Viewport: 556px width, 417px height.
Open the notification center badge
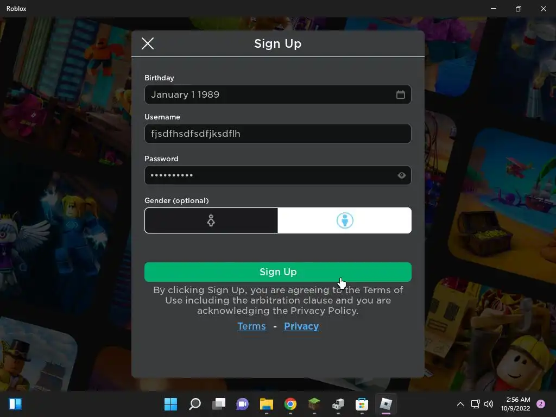point(541,404)
